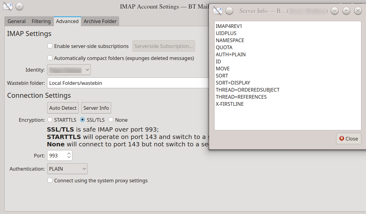The image size is (366, 214).
Task: Click the pin button in IMAP Account Settings titlebar
Action: click(x=19, y=6)
